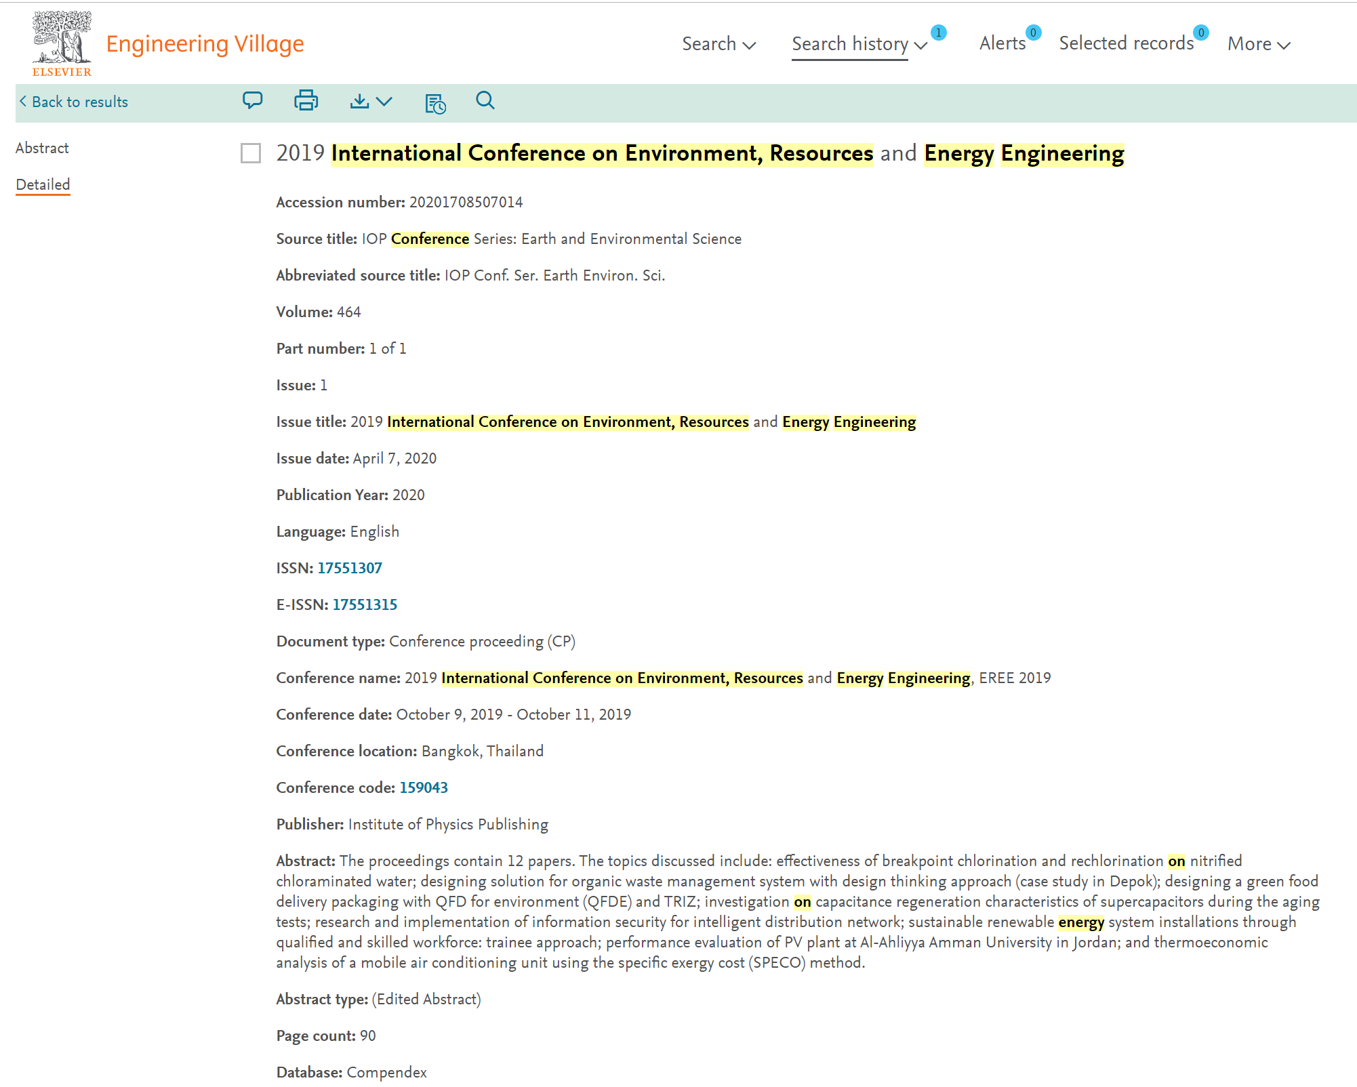Open conference code link 159043
The height and width of the screenshot is (1087, 1357).
coord(424,787)
